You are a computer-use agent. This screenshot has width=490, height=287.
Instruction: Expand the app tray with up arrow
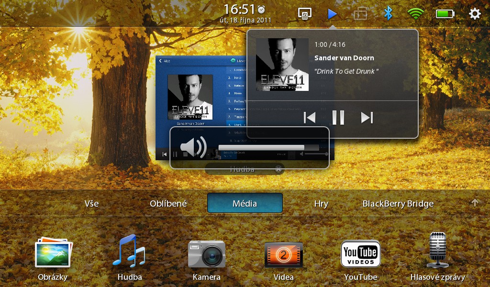click(x=475, y=203)
